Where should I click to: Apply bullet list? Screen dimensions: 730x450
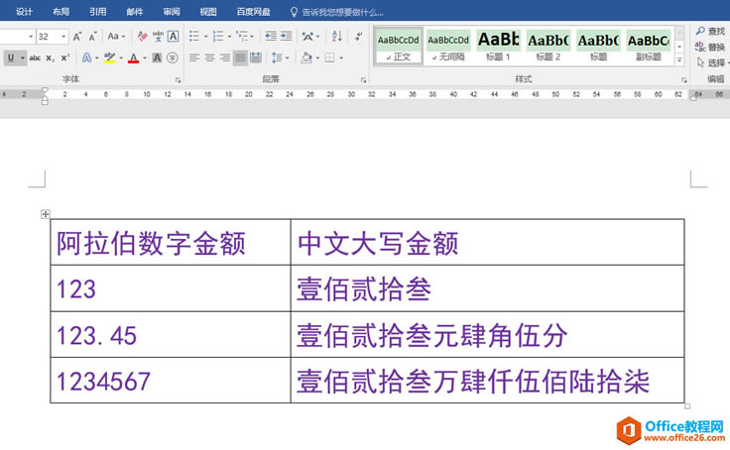tap(194, 37)
